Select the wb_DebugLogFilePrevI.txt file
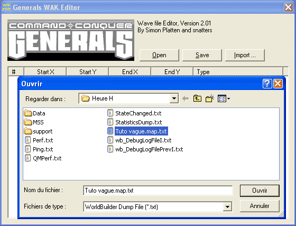Screen dimensions: 296x226 [145, 149]
